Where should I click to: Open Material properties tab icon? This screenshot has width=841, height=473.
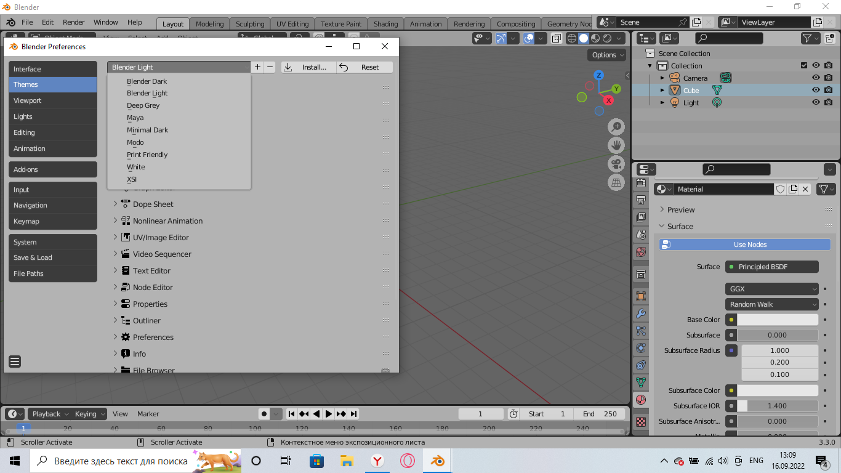[641, 400]
